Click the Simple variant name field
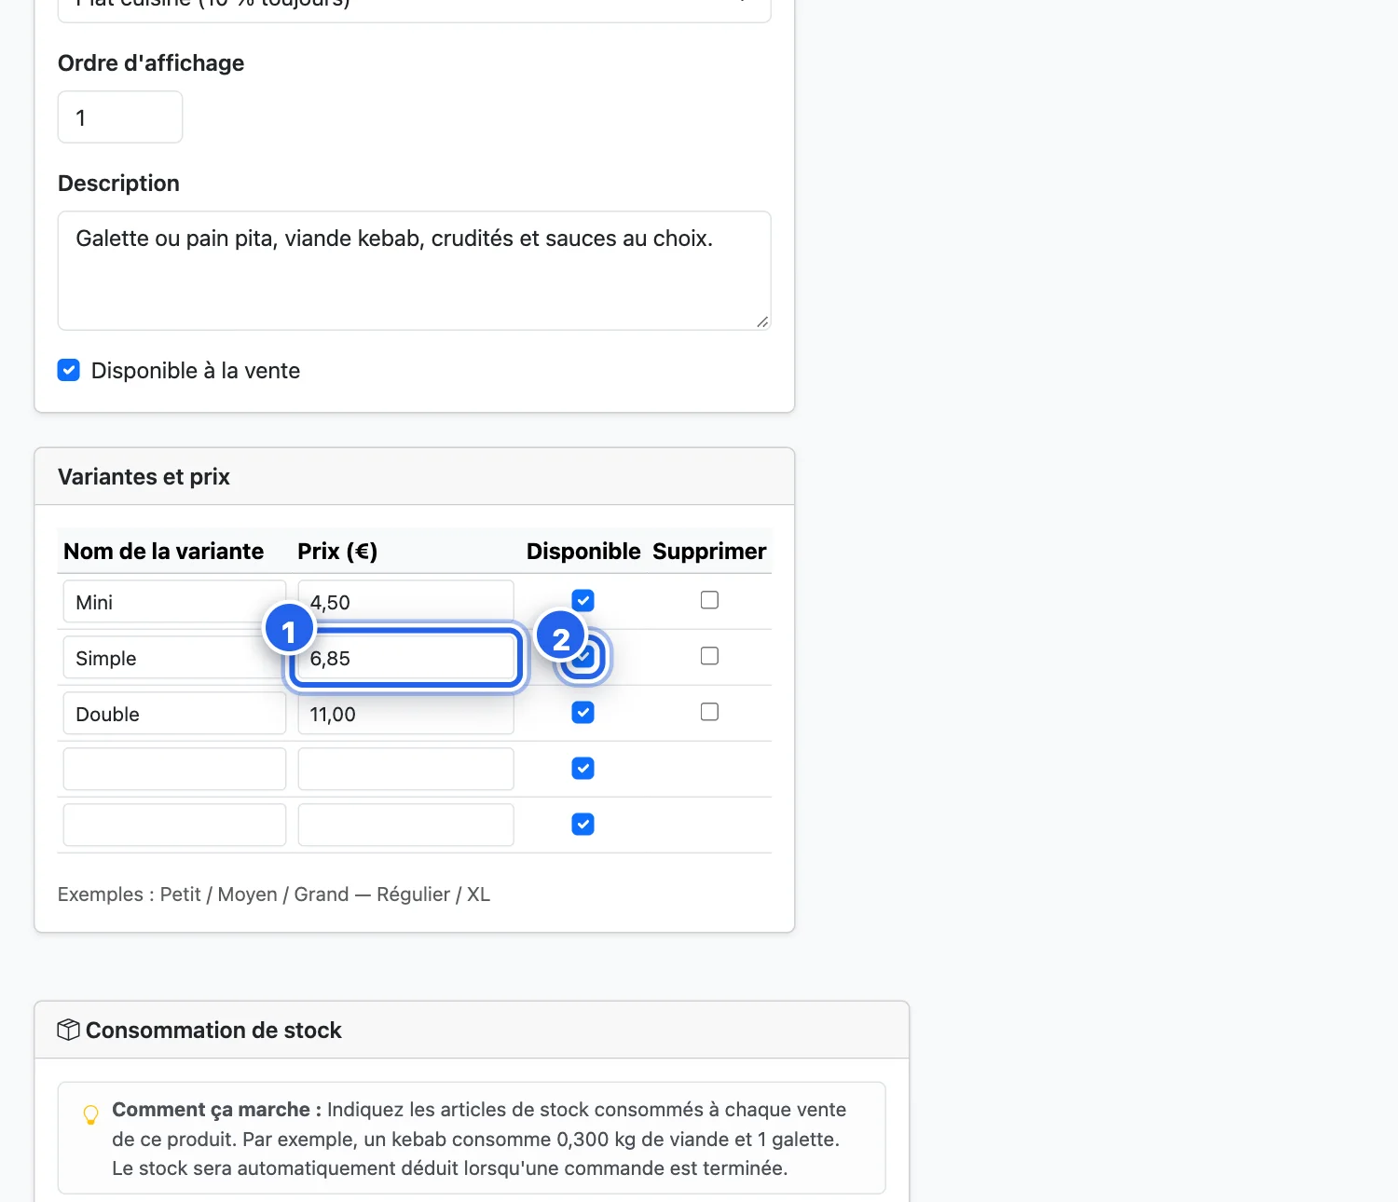1398x1202 pixels. point(174,658)
